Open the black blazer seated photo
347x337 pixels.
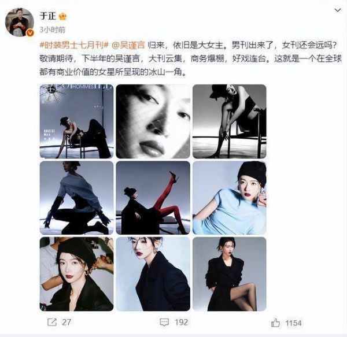(230, 274)
